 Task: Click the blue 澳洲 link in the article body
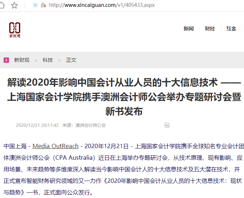pos(15,158)
